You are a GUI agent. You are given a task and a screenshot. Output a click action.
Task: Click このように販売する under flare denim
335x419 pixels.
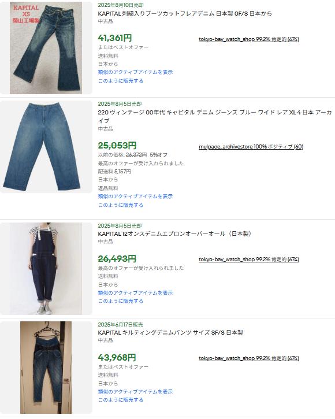point(121,81)
